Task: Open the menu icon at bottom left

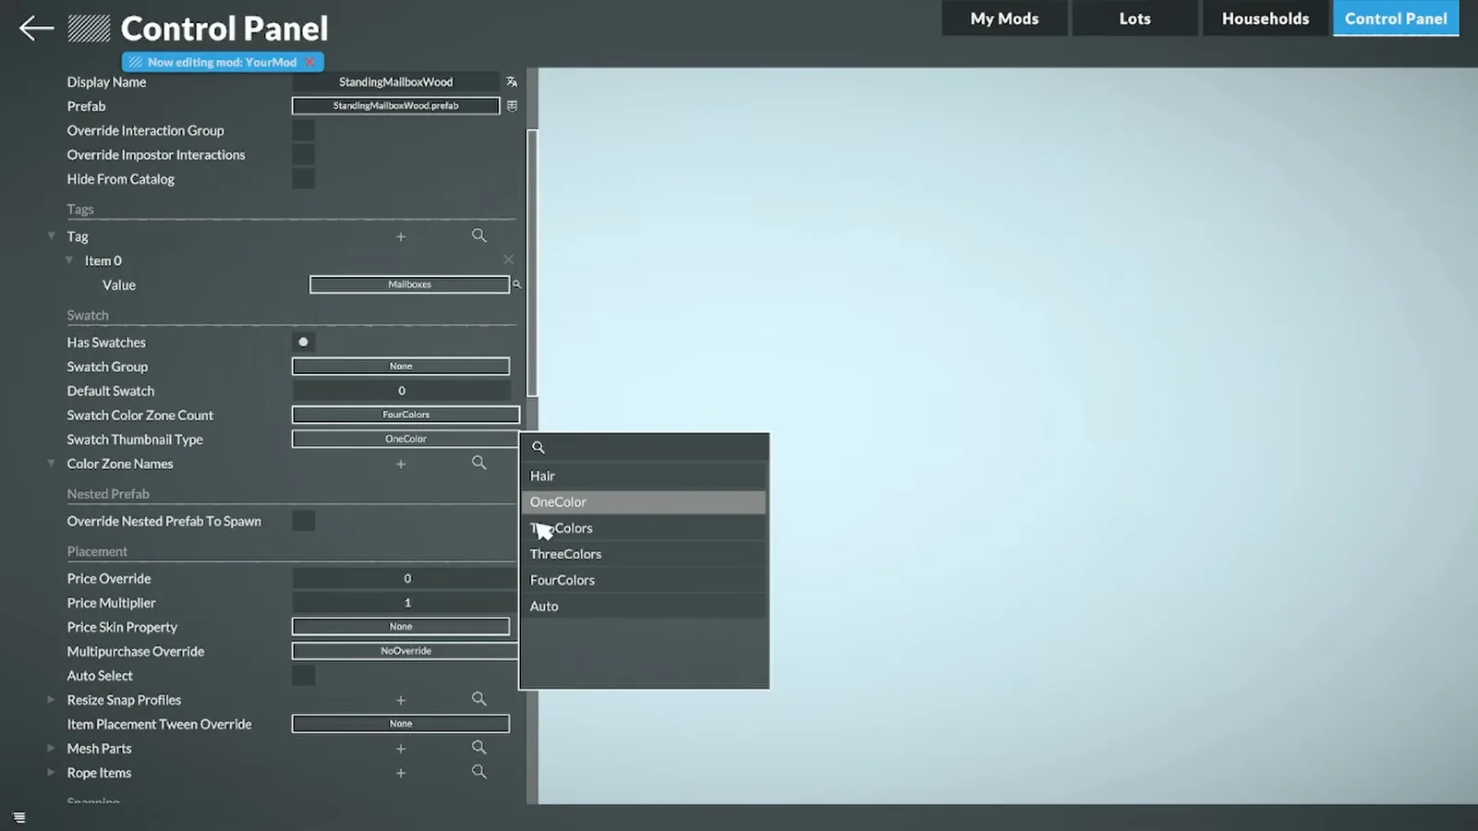Action: 19,817
